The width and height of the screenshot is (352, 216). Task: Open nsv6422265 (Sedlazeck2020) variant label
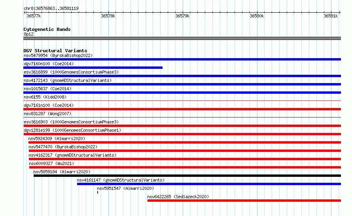point(178,197)
